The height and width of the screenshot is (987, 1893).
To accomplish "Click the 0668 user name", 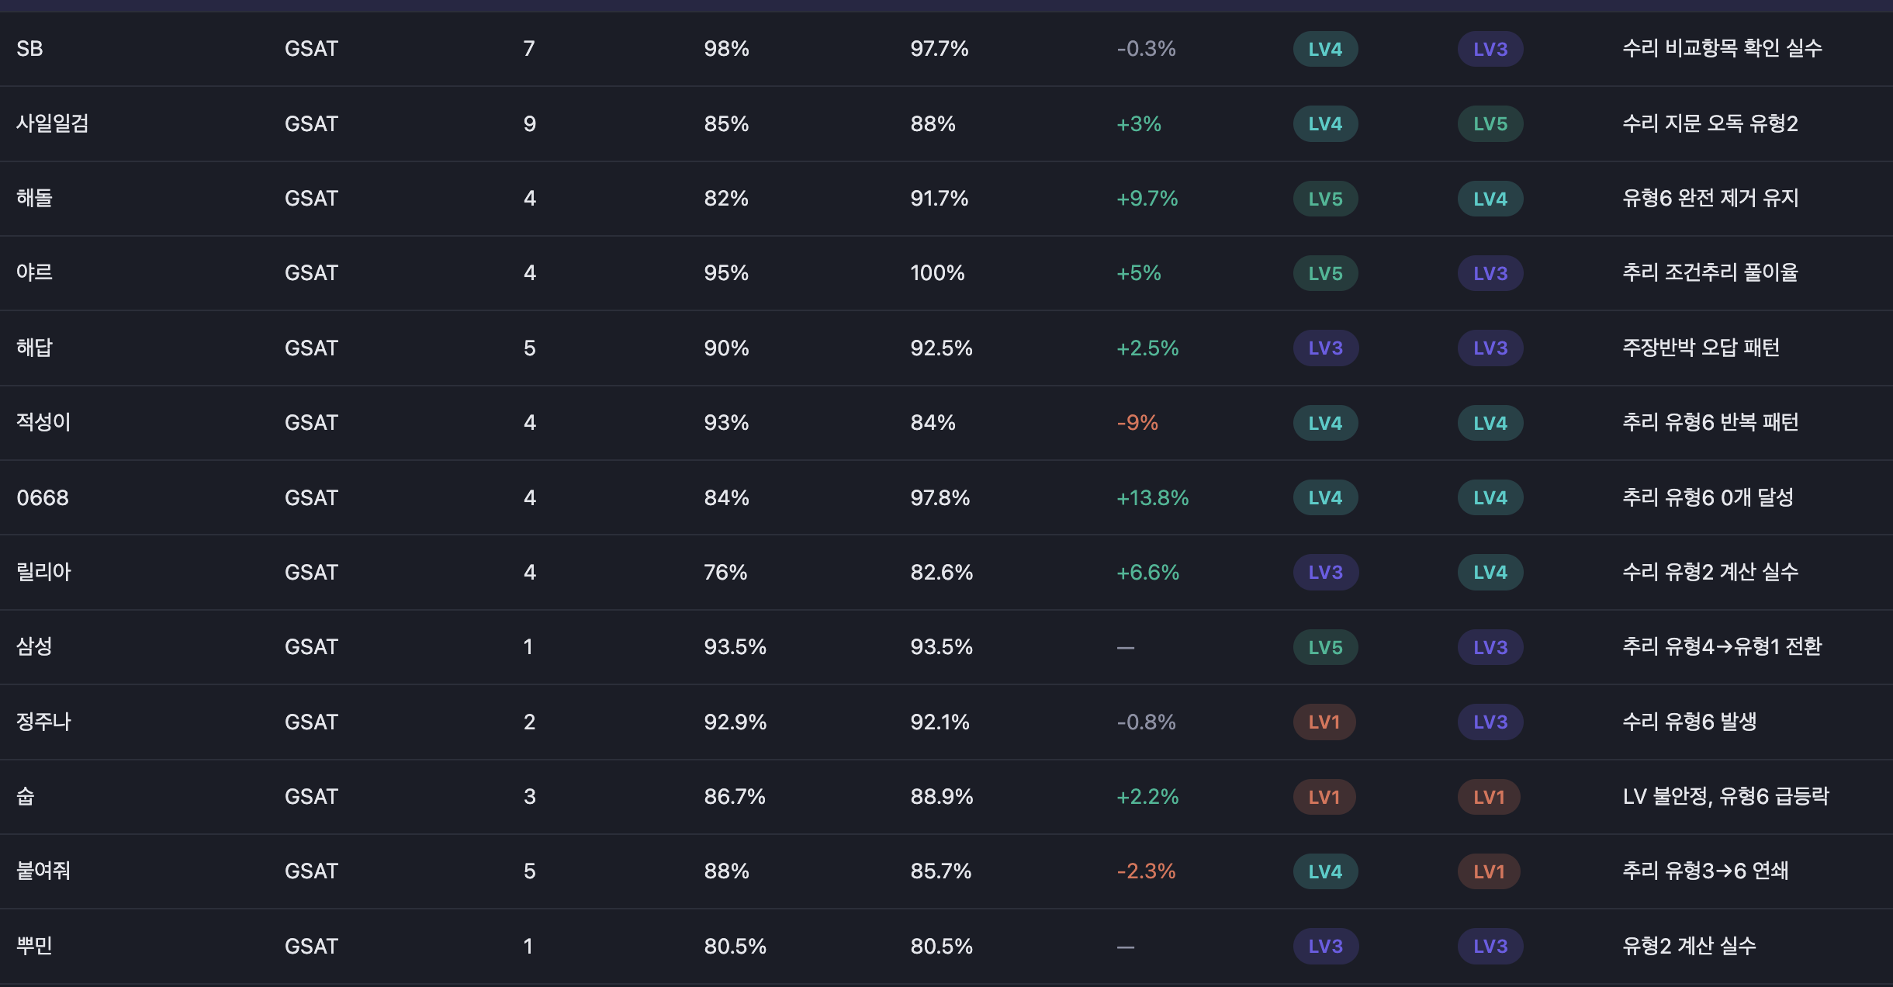I will tap(43, 497).
